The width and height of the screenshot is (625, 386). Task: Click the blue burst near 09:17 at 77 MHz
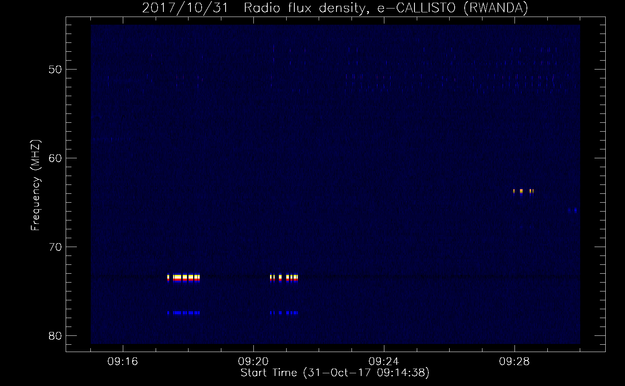pyautogui.click(x=183, y=313)
